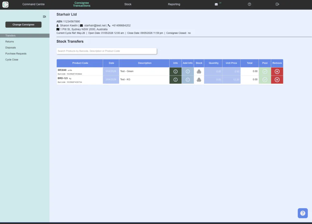Go to Purchase Requests
Viewport: 312px width, 224px height.
point(16,54)
